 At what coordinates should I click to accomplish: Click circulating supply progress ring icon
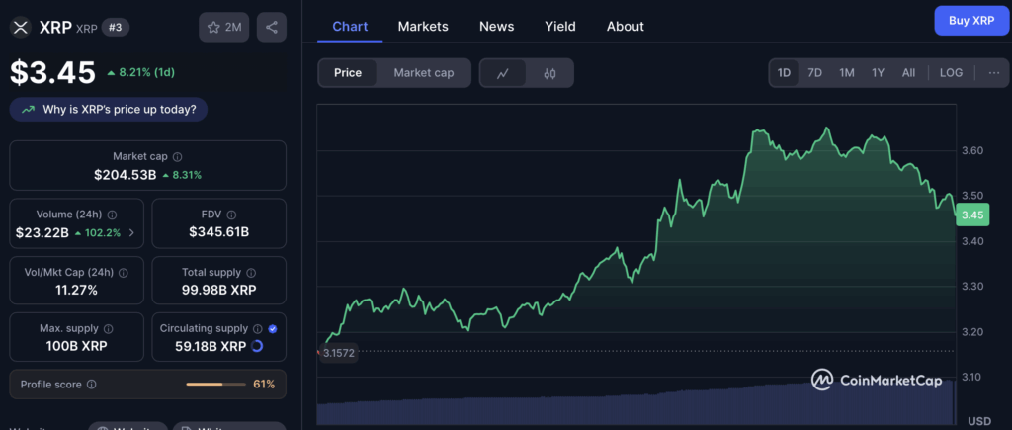tap(257, 346)
